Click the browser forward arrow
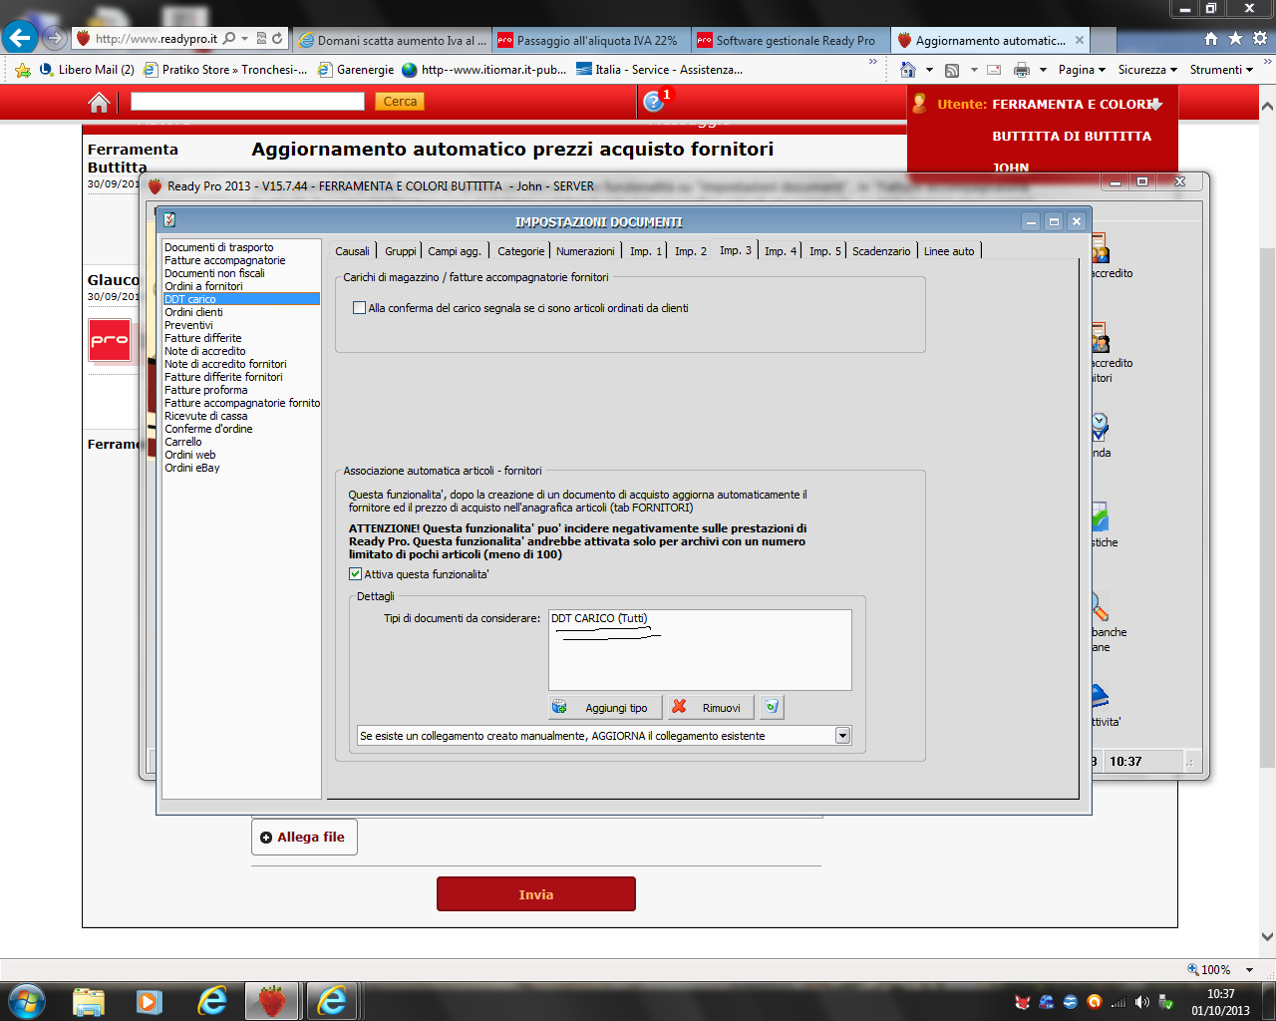 click(x=55, y=39)
